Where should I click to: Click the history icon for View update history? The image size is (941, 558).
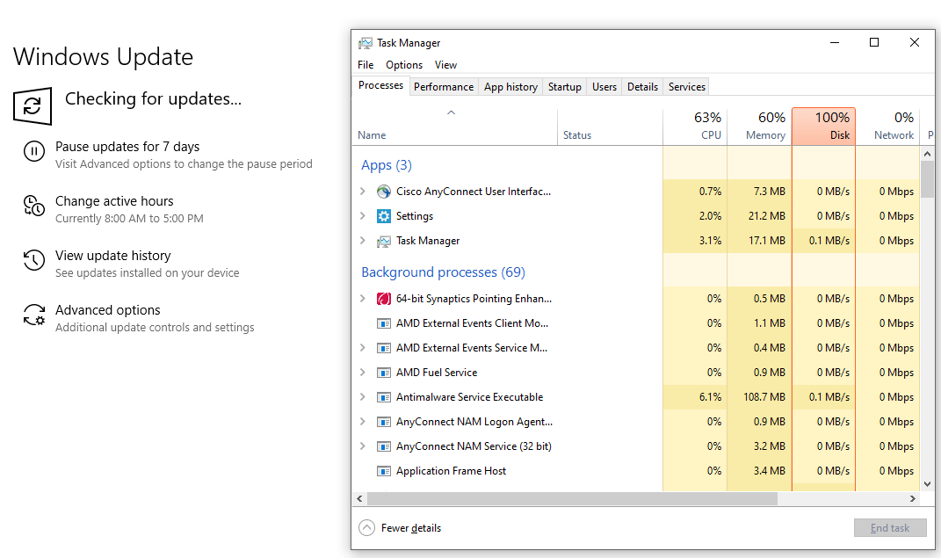[33, 260]
